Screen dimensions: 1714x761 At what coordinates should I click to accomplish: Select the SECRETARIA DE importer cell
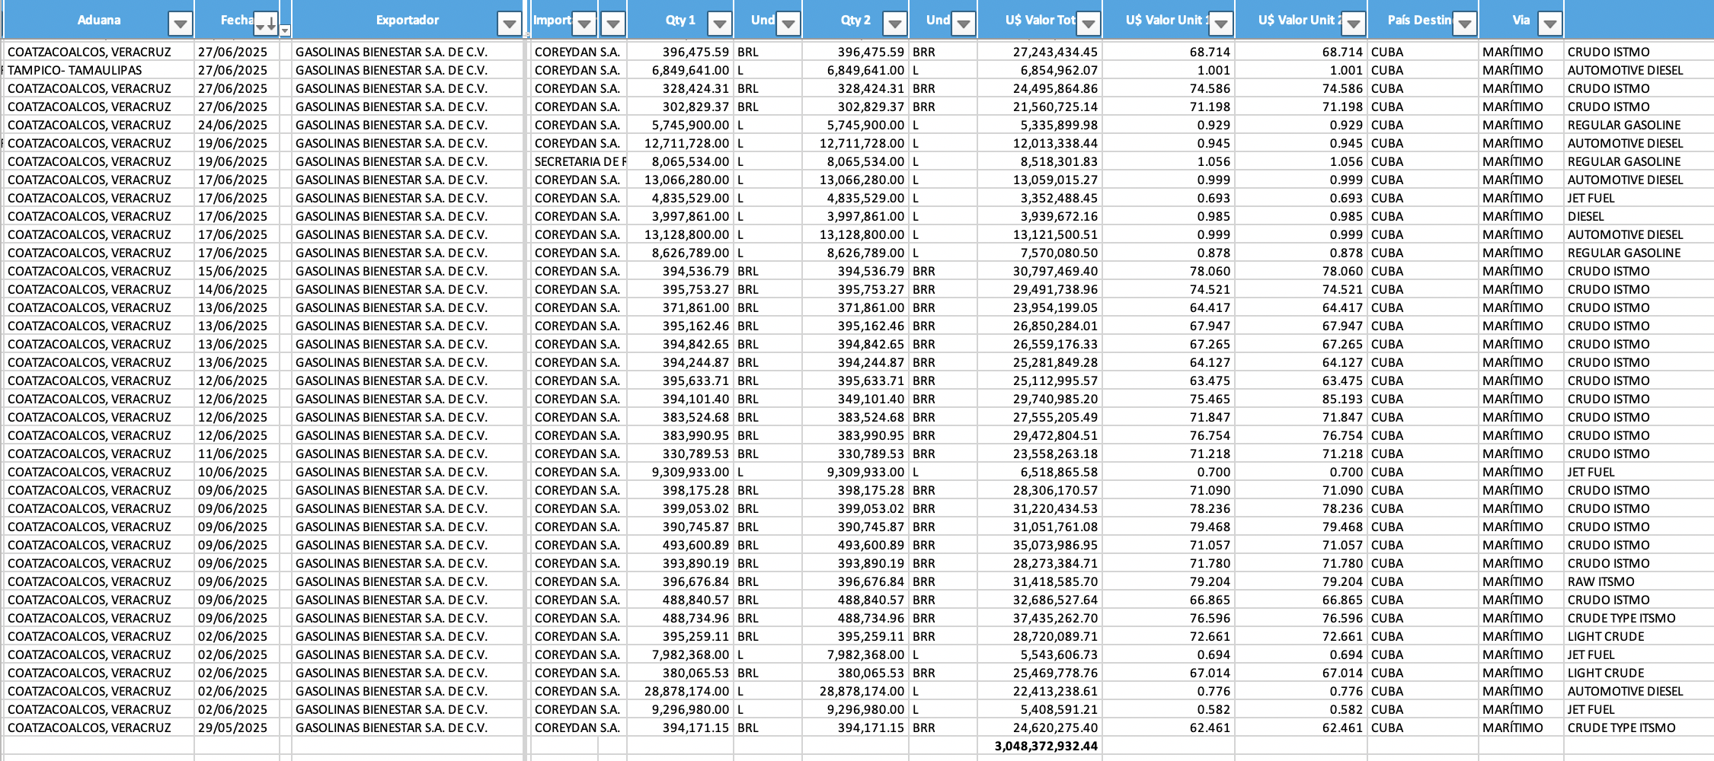(x=579, y=161)
